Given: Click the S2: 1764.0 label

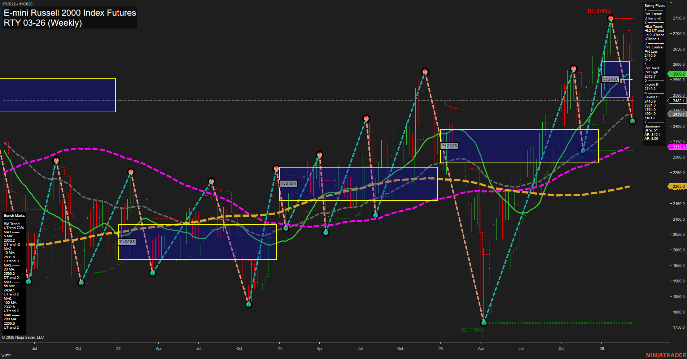Looking at the screenshot, I should coord(473,329).
